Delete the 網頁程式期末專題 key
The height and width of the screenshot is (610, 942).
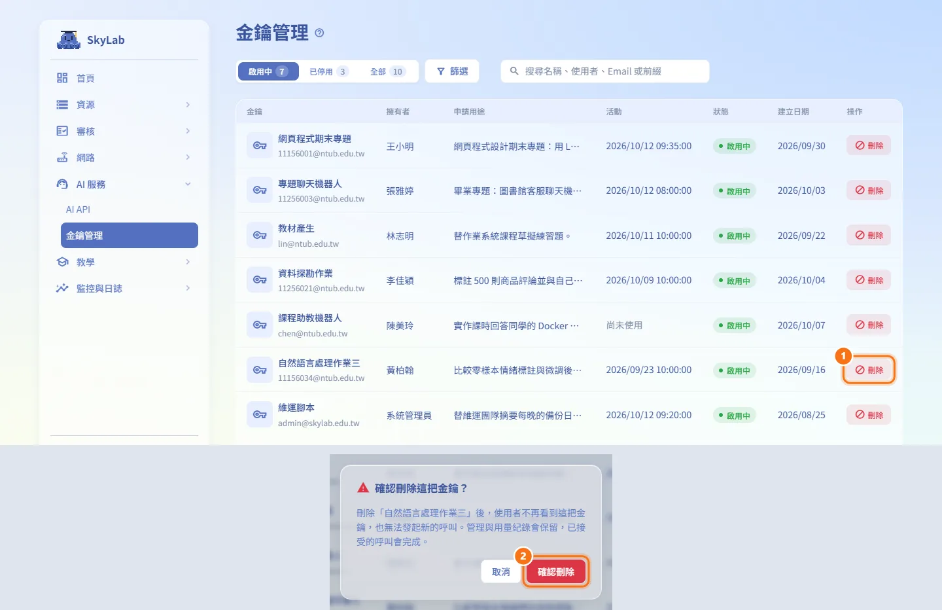click(869, 146)
